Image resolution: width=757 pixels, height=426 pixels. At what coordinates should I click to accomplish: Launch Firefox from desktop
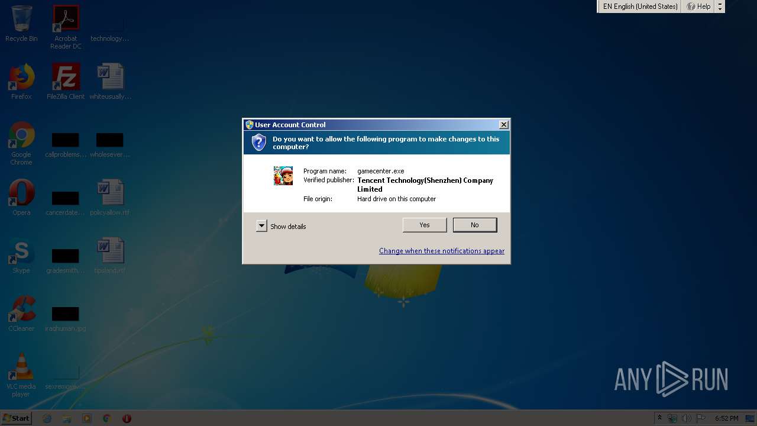21,82
